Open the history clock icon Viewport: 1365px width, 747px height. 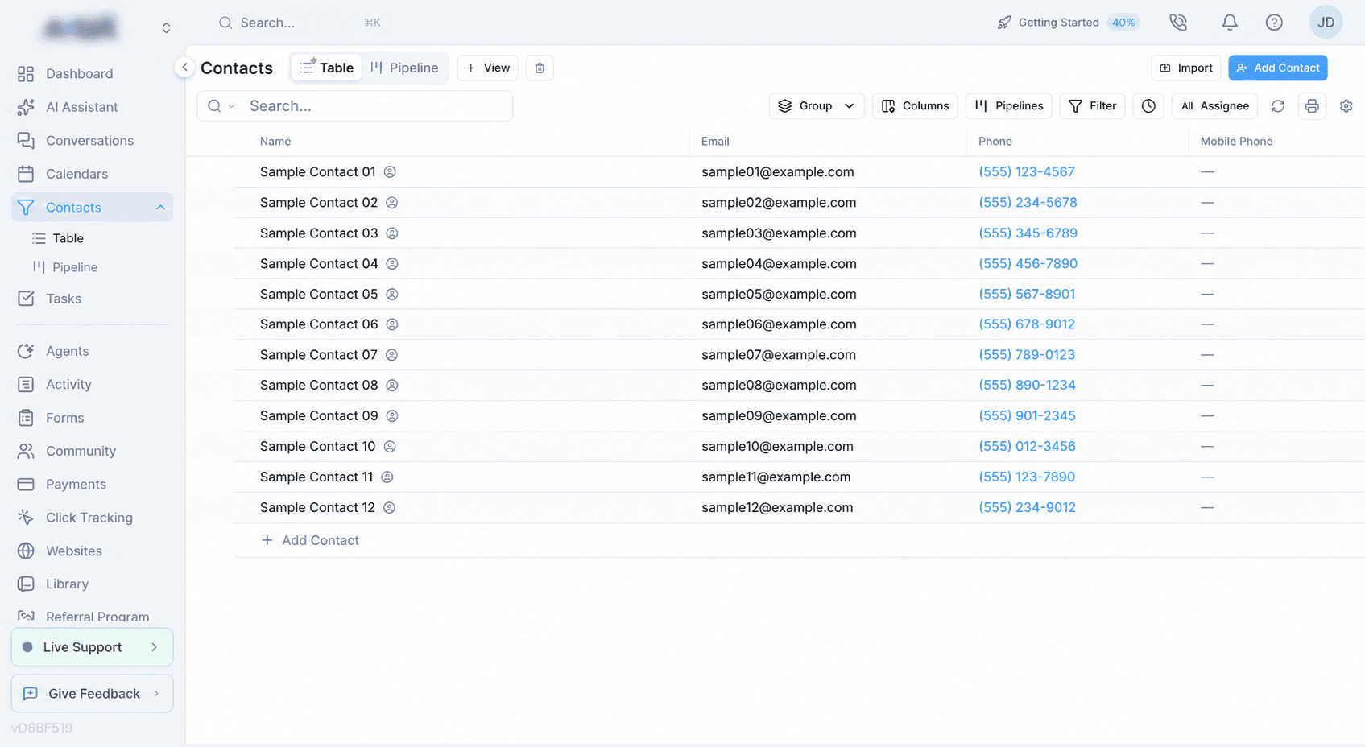(1148, 106)
